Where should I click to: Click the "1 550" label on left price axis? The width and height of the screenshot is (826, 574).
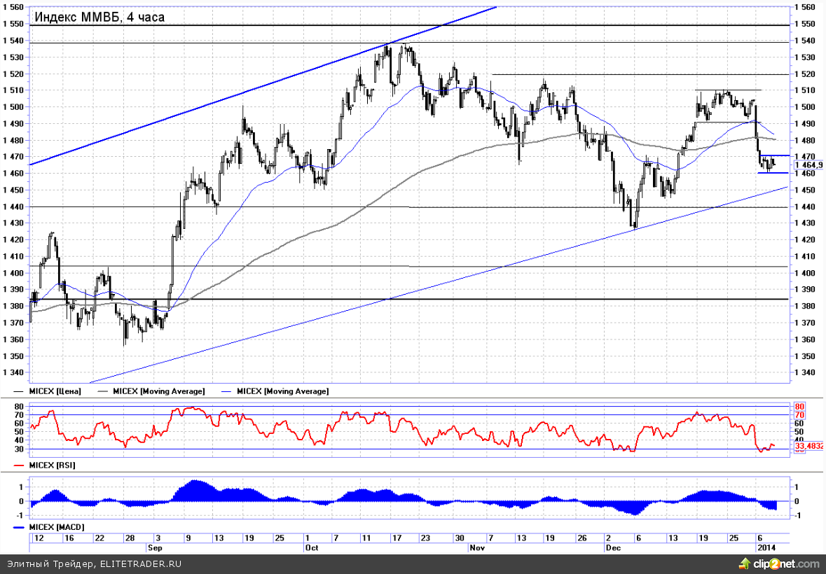[x=13, y=24]
